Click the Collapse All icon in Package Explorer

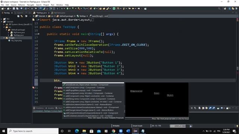[x=18, y=16]
